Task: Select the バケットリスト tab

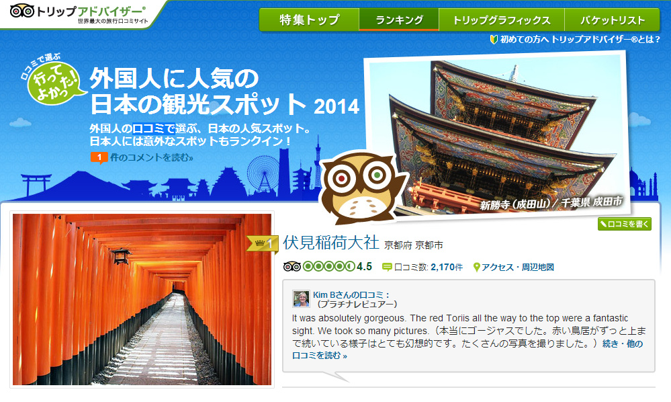Action: coord(613,20)
